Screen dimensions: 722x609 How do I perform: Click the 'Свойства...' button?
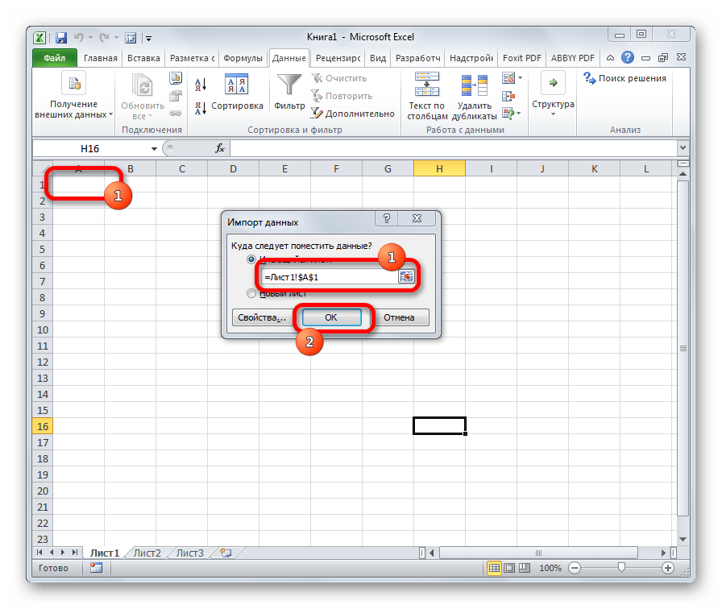(x=261, y=317)
